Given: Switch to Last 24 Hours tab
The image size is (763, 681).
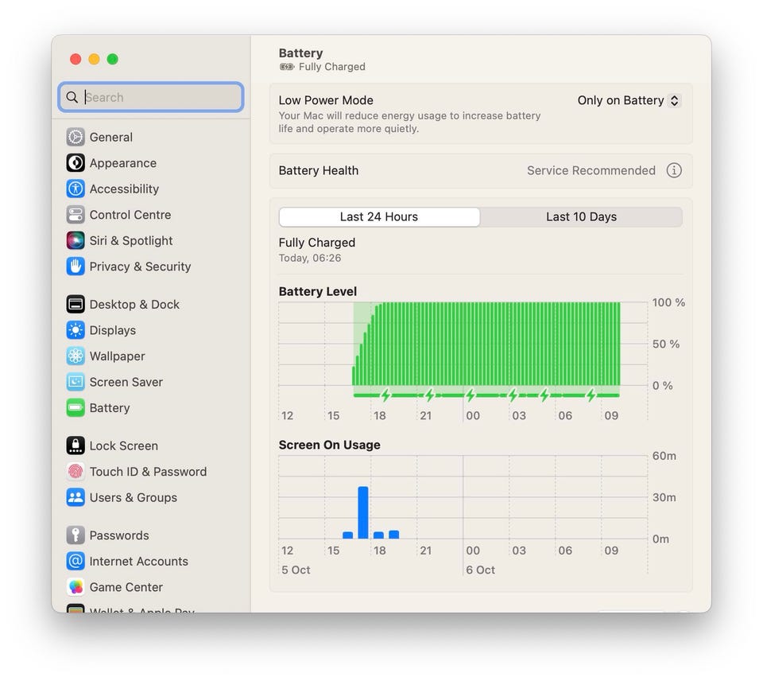Looking at the screenshot, I should [x=379, y=216].
